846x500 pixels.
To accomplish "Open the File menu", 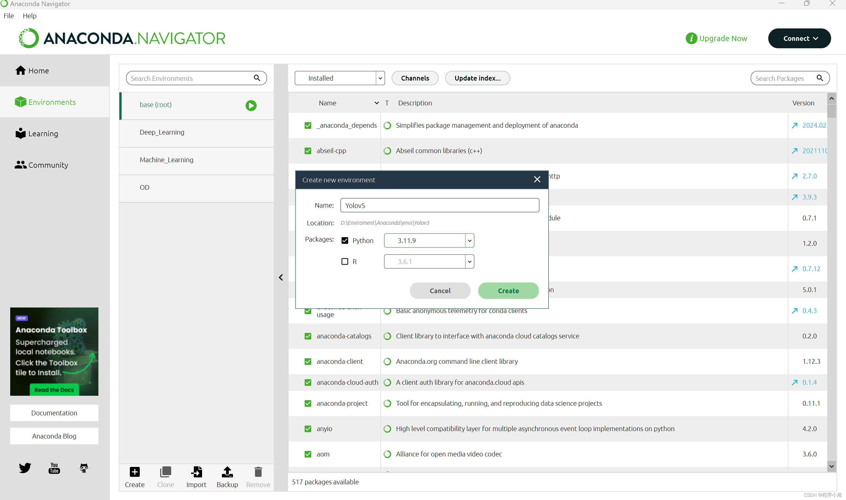I will [9, 15].
